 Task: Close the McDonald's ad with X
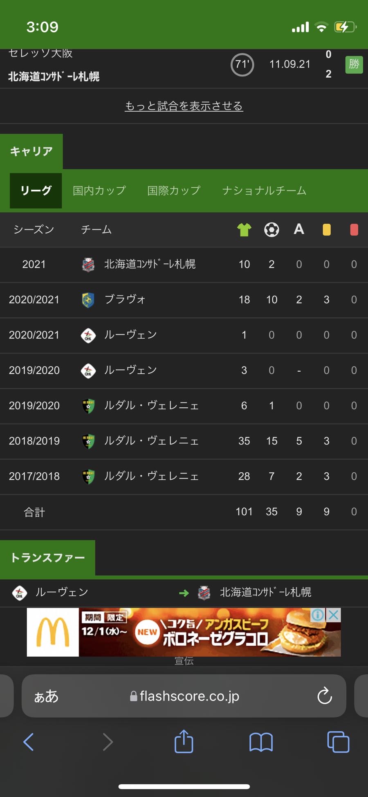[x=334, y=615]
